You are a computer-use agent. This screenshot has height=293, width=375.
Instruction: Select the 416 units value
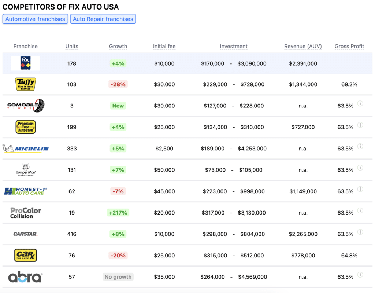[72, 234]
